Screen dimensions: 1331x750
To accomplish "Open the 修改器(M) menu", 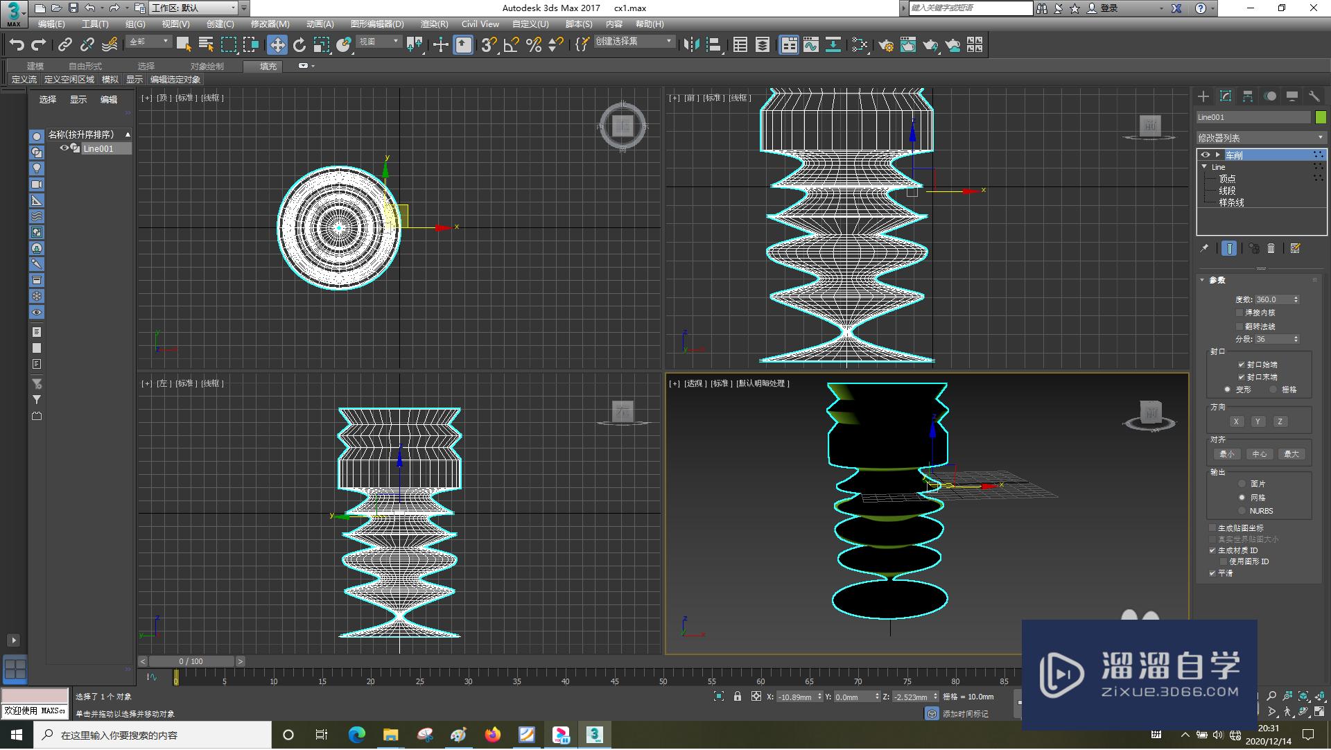I will pyautogui.click(x=270, y=24).
